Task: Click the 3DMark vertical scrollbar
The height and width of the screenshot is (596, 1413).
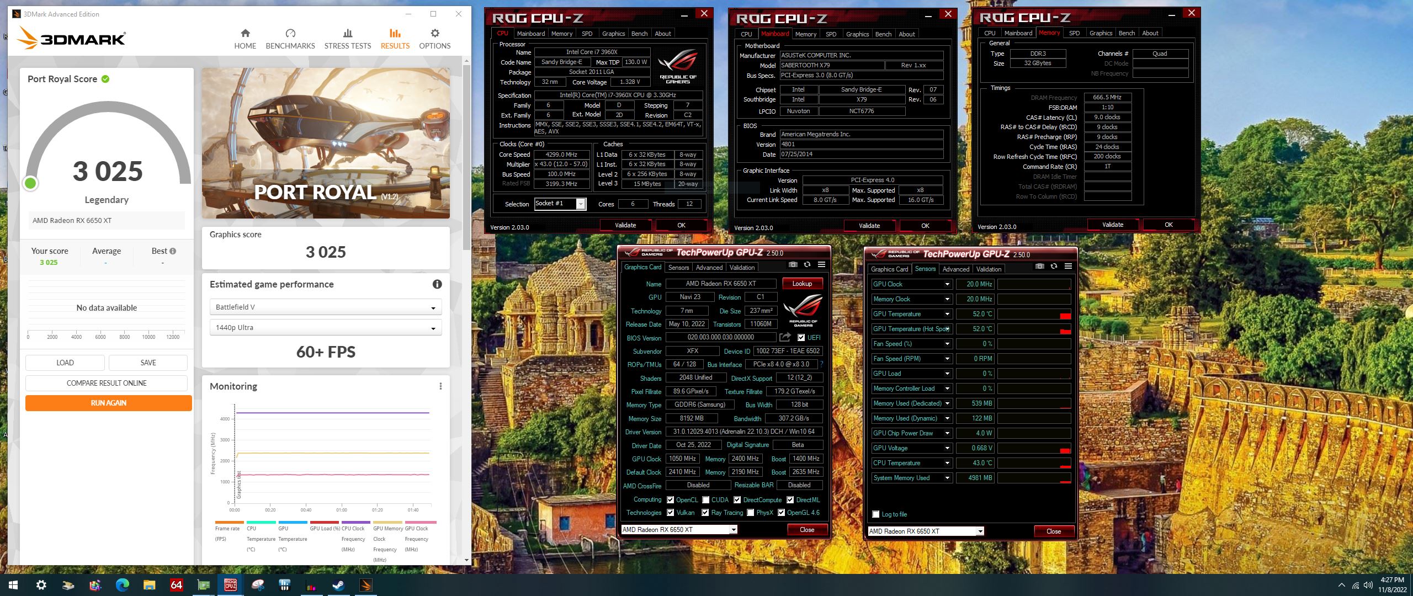Action: click(x=467, y=157)
